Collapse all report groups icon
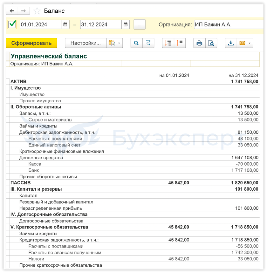This screenshot has width=267, height=273. tap(180, 43)
